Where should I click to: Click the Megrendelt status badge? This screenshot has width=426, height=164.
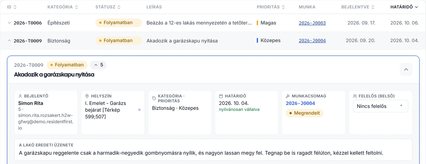[x=304, y=113]
